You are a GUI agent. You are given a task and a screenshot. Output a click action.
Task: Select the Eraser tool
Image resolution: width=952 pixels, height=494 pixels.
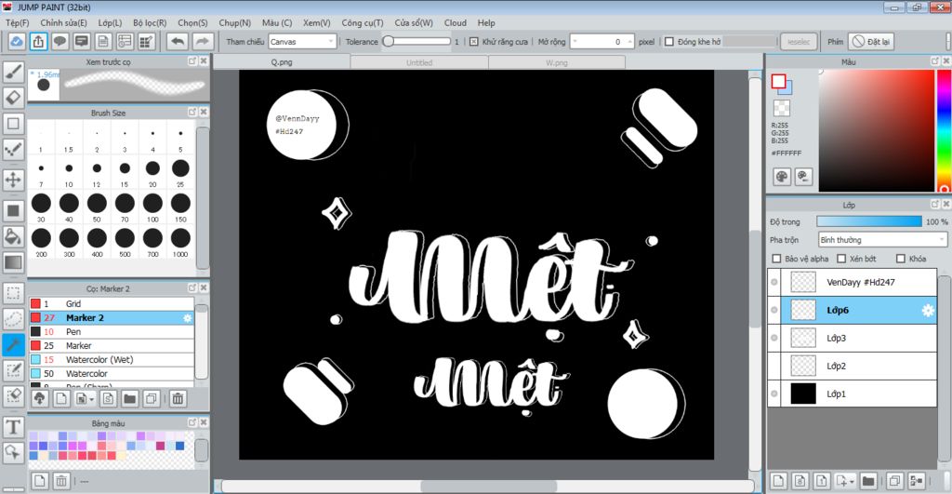pyautogui.click(x=13, y=98)
